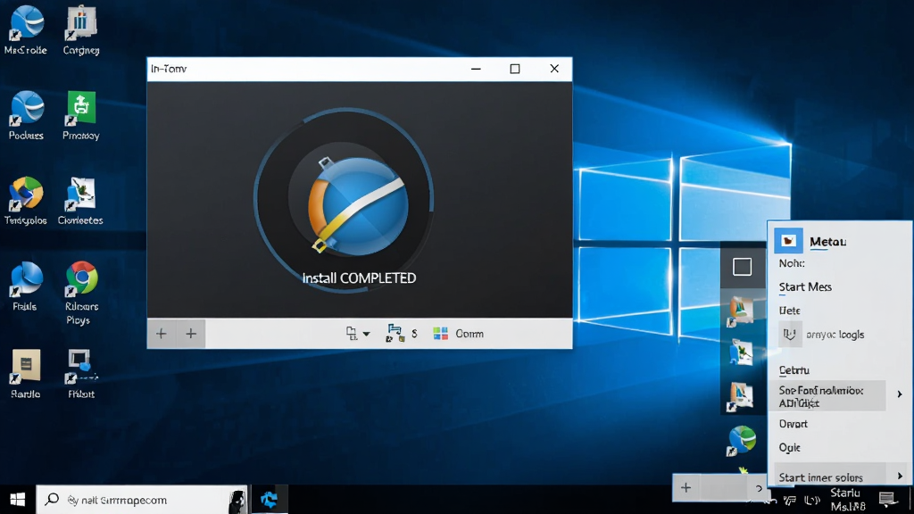
Task: Open the globe icon below the side strip
Action: (x=742, y=440)
